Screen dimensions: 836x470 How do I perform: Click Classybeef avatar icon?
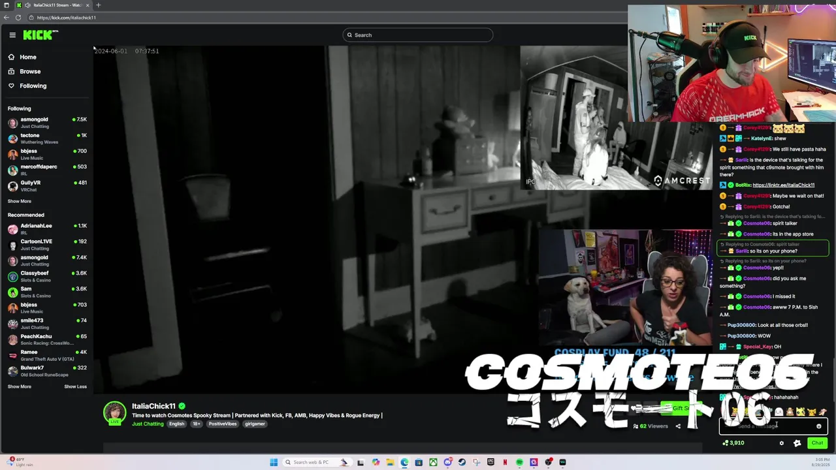tap(13, 276)
